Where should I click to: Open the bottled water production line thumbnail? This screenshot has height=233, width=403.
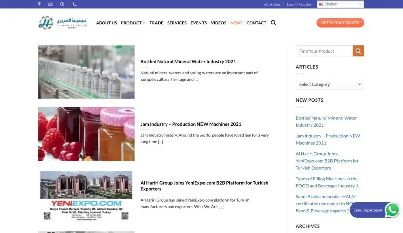86,72
